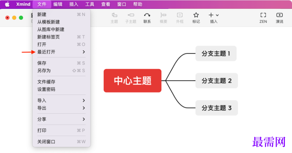Click the red close window button

tap(7, 18)
